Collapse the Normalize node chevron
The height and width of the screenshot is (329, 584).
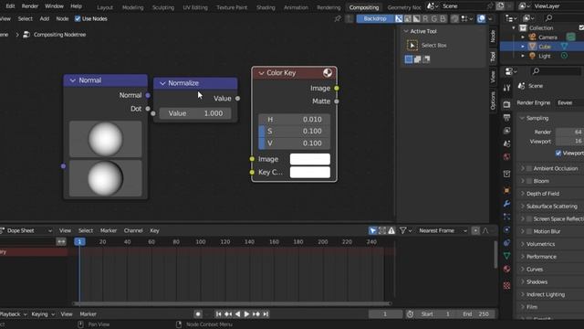[162, 83]
